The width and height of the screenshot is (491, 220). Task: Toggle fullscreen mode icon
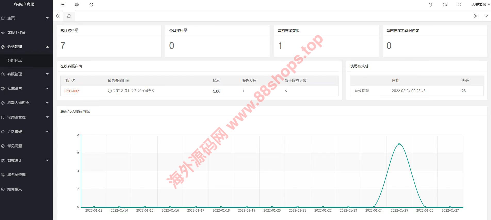coord(459,5)
